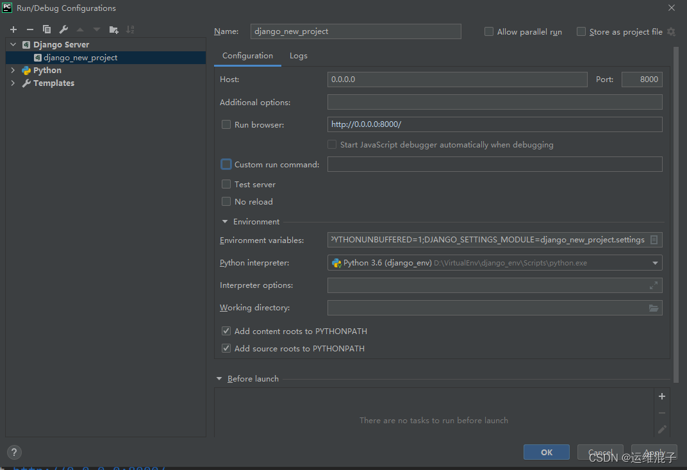The image size is (687, 470).
Task: Collapse the Django Server tree node
Action: 13,44
